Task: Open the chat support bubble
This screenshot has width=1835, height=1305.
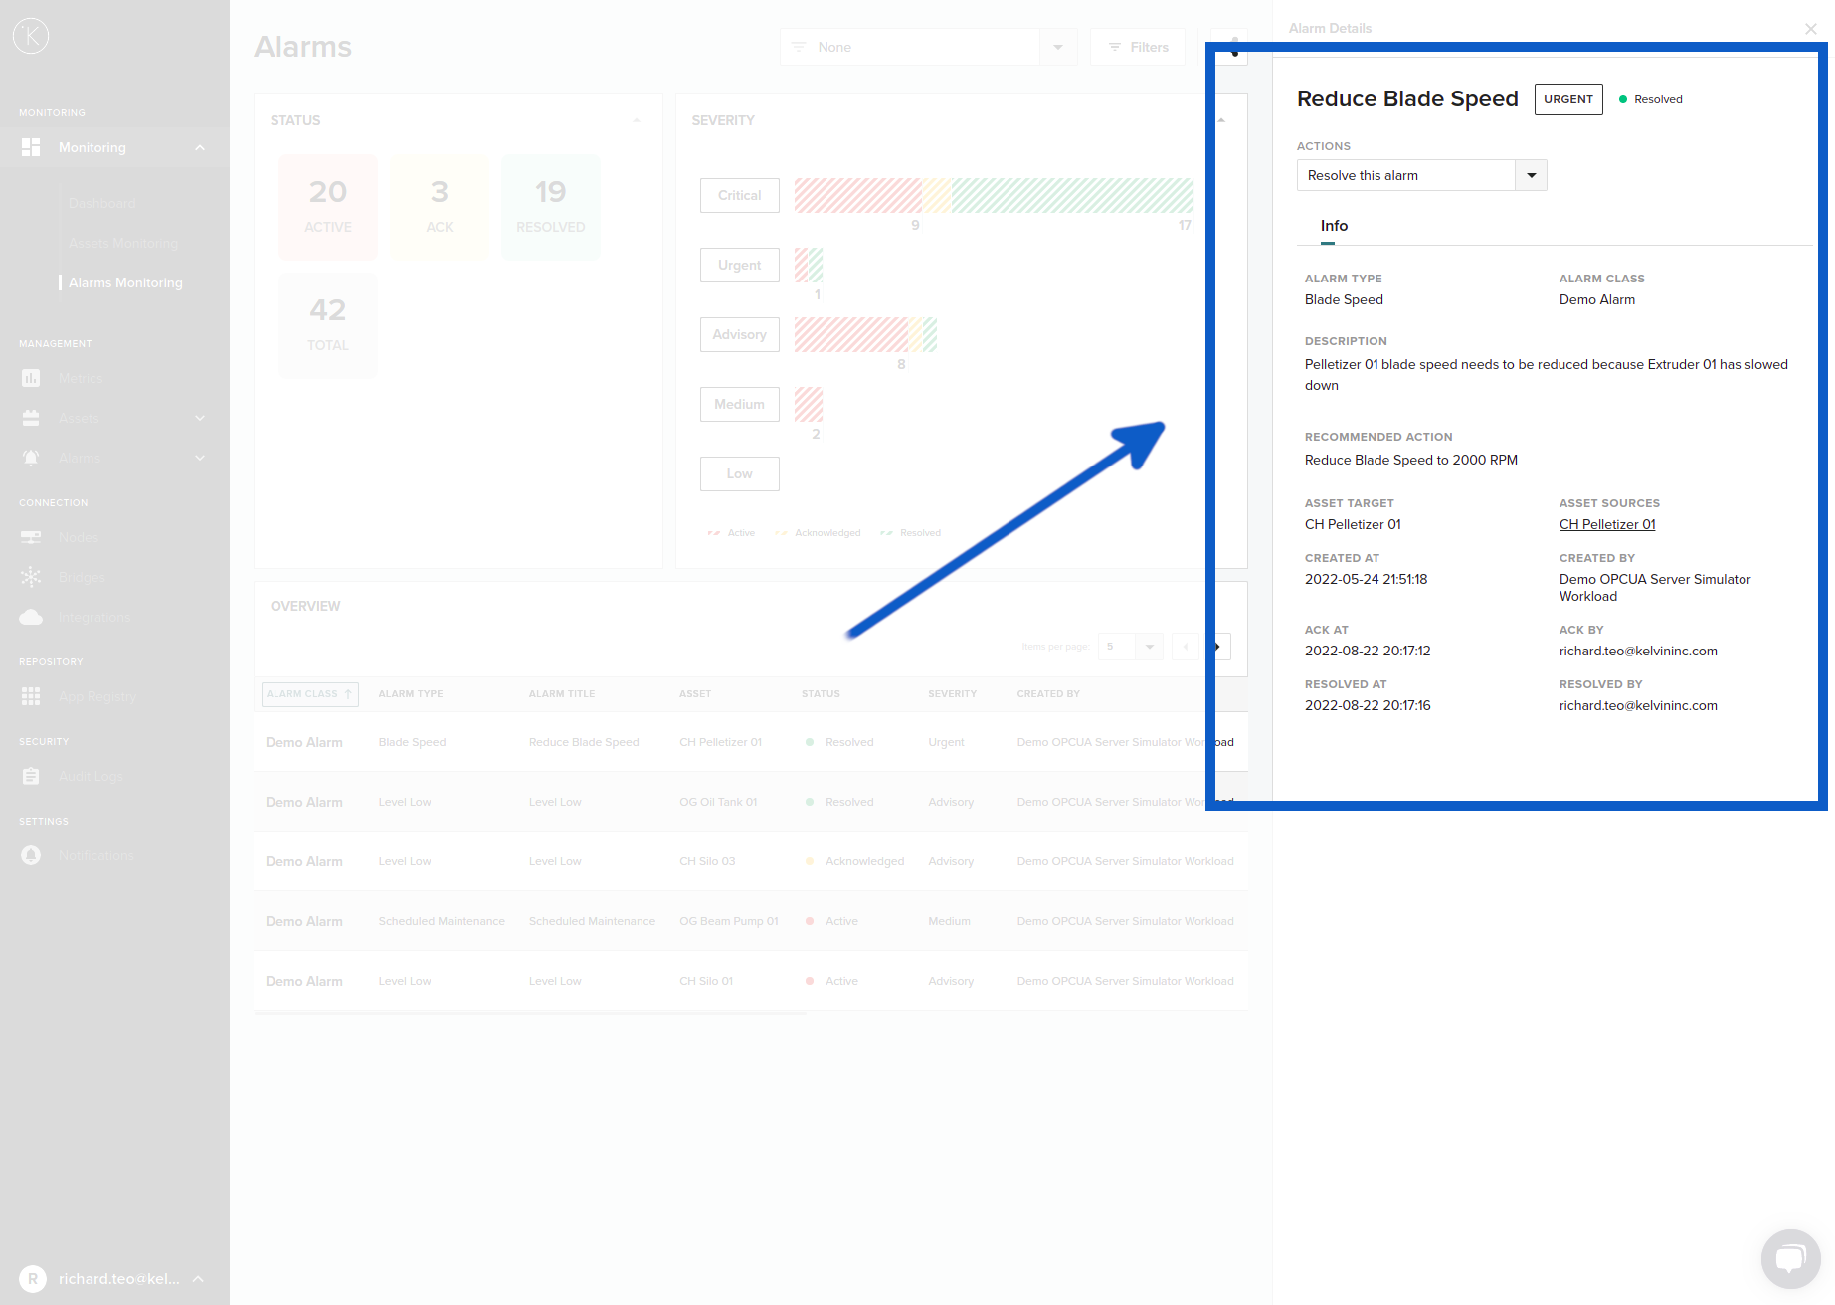Action: 1790,1259
